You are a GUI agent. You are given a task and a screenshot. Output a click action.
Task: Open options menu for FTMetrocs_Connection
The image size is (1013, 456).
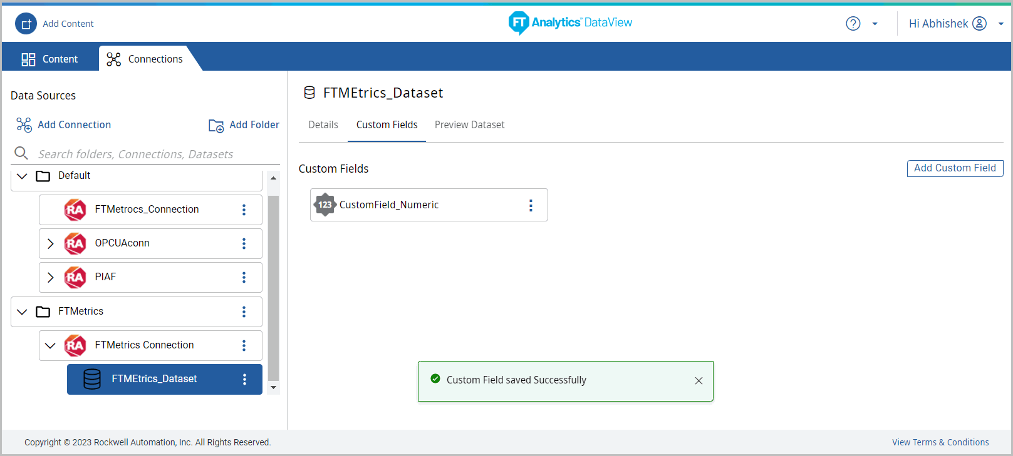tap(244, 210)
